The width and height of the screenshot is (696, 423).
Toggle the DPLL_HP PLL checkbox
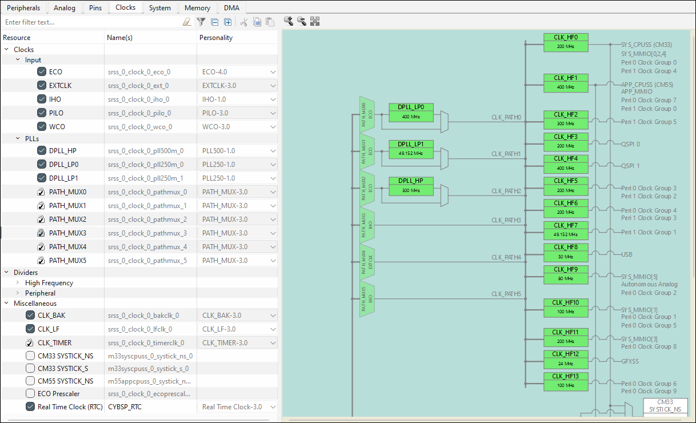(x=41, y=151)
